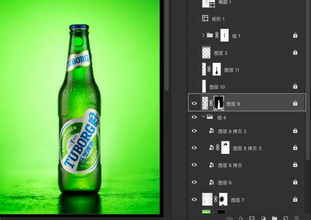Select layer name 矩形 1
The image size is (311, 220).
pos(218,19)
